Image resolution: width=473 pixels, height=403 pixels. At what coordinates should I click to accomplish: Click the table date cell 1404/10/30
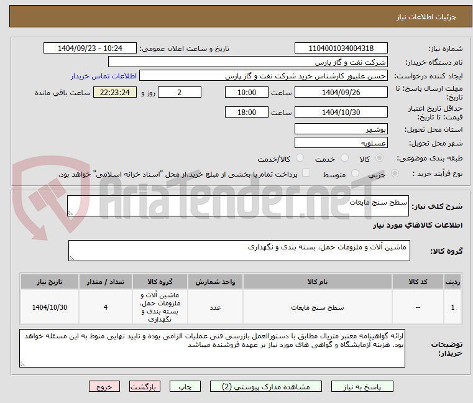point(50,307)
